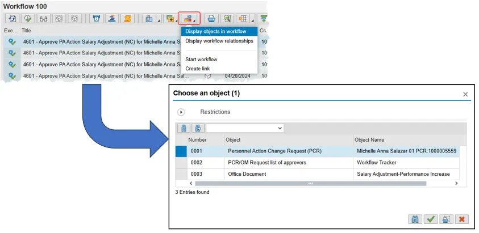Click the orange grid layout icon
Screen dimensions: 479x233
(243, 19)
